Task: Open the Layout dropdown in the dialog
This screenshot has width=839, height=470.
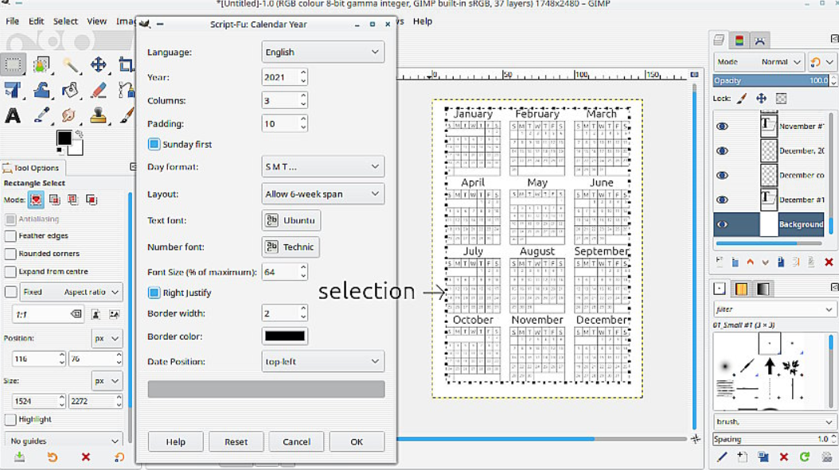Action: click(x=322, y=193)
